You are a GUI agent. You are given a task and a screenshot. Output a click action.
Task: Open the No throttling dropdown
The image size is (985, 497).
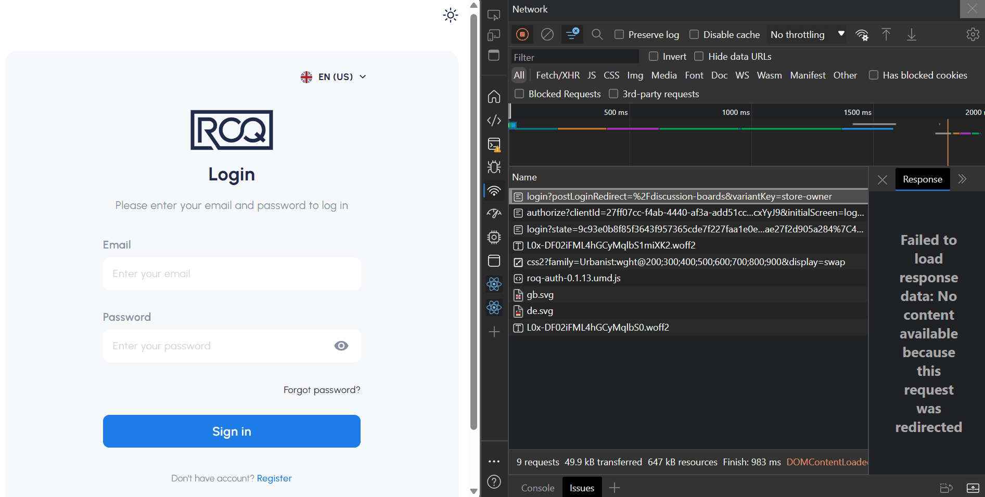click(807, 35)
